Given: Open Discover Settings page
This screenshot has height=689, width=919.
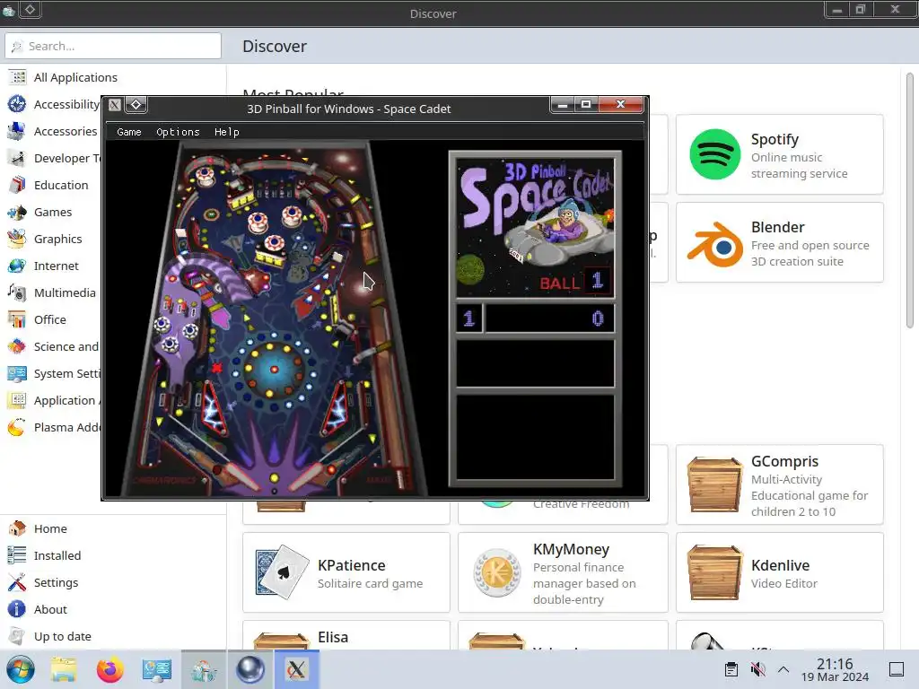Looking at the screenshot, I should pyautogui.click(x=112, y=582).
